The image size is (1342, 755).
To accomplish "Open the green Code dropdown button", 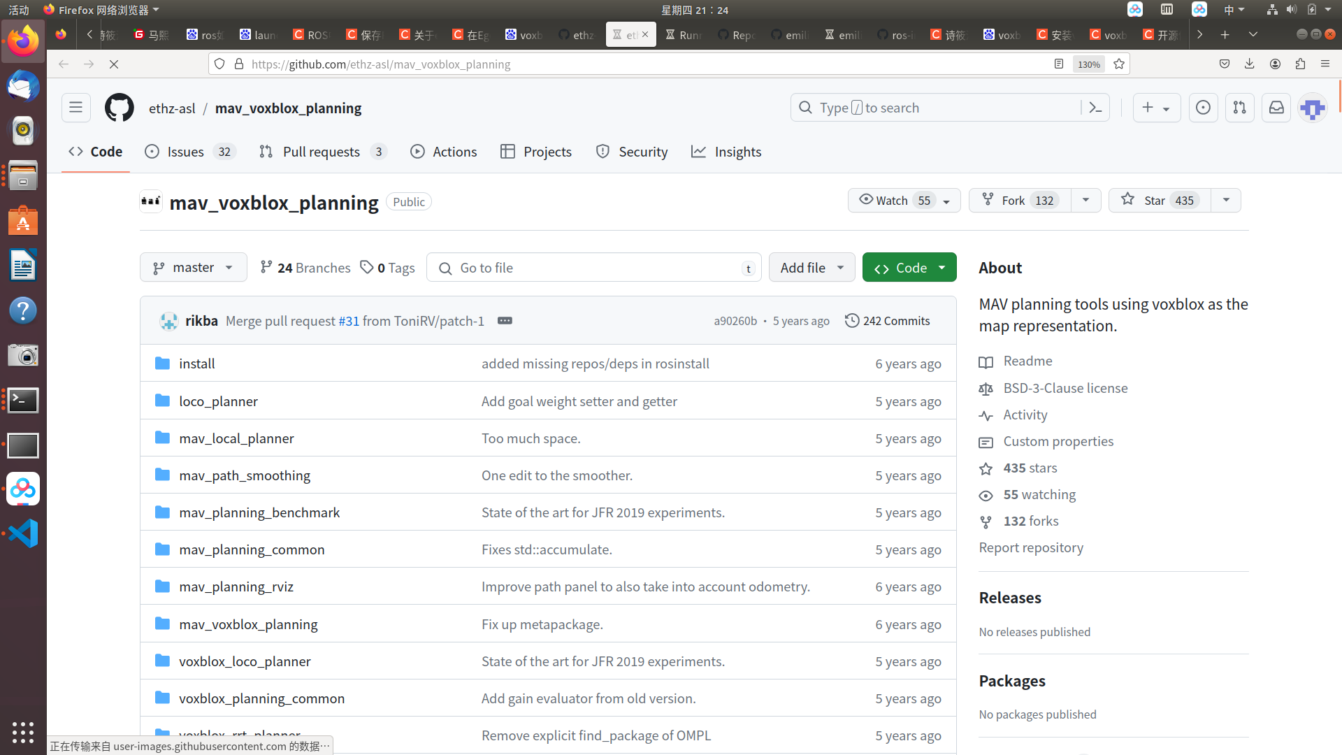I will click(x=909, y=268).
